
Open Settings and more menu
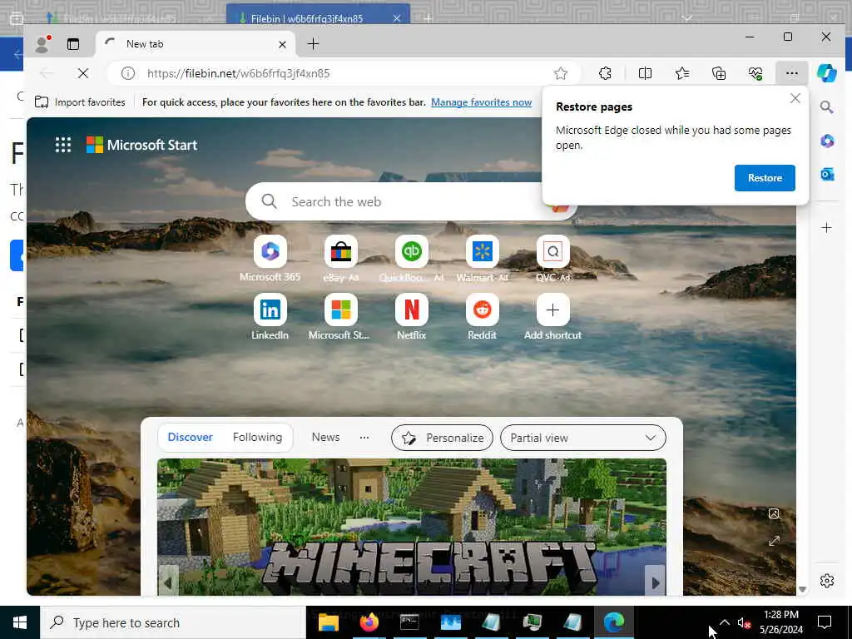[792, 73]
